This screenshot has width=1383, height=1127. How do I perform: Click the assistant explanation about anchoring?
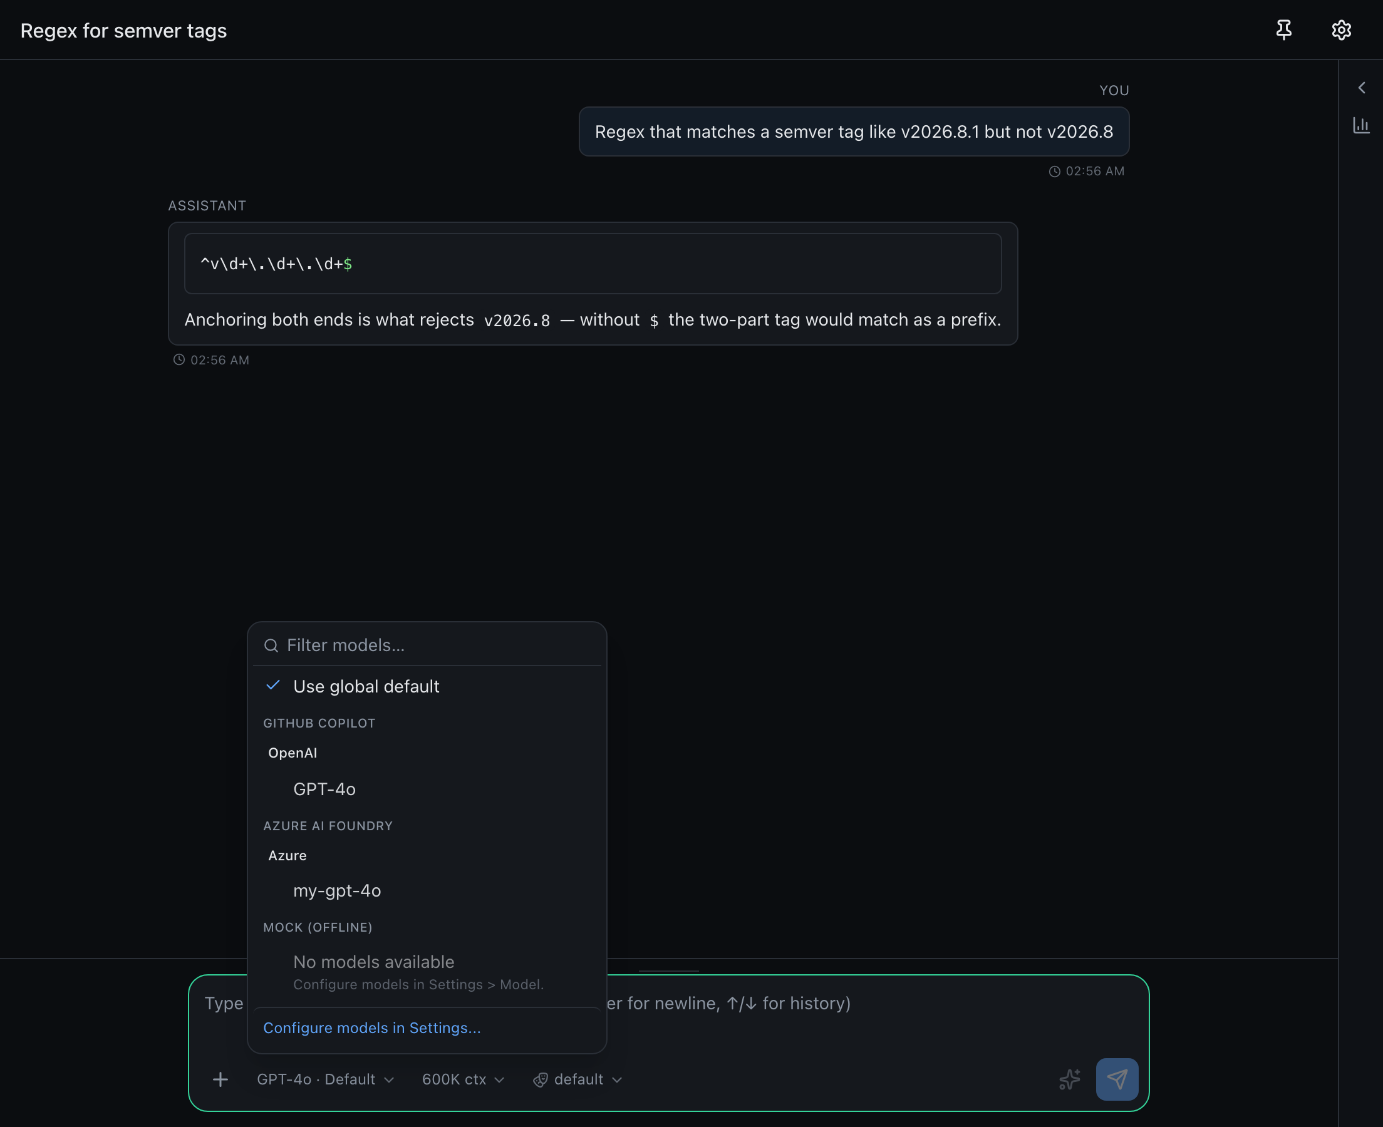pyautogui.click(x=592, y=319)
